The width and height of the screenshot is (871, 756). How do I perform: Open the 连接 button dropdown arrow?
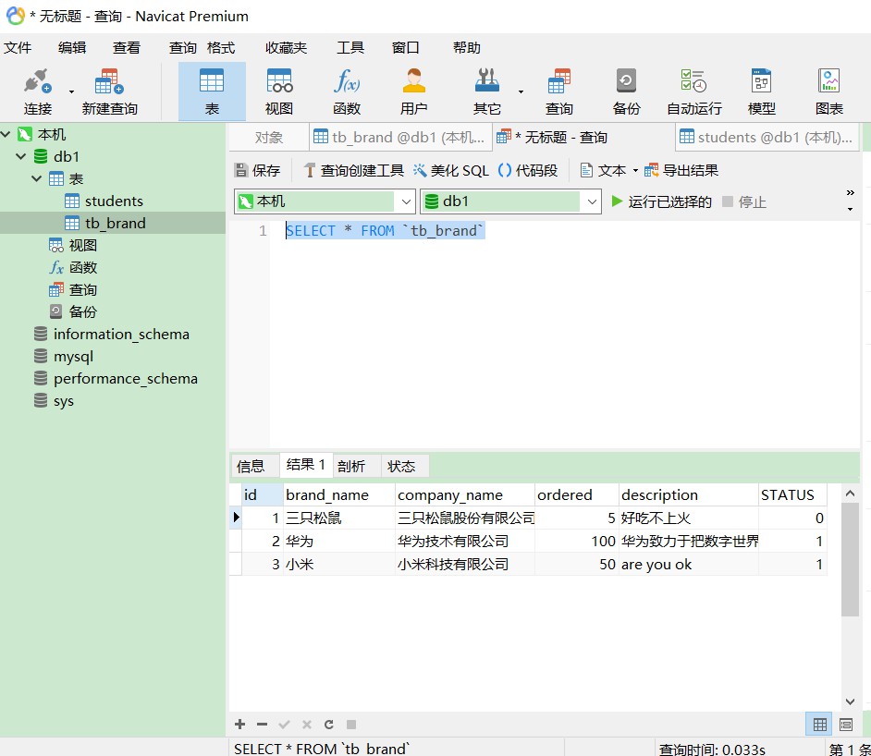[x=71, y=91]
